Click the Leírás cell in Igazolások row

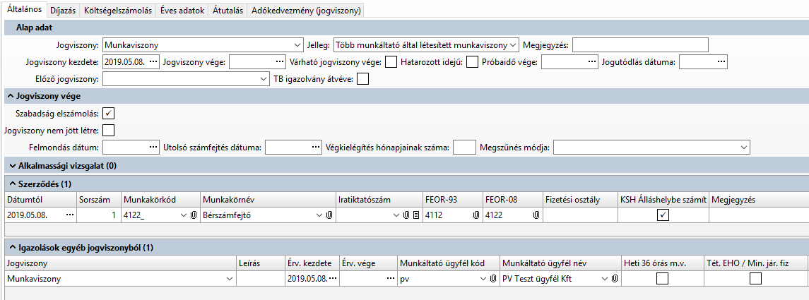pos(260,279)
